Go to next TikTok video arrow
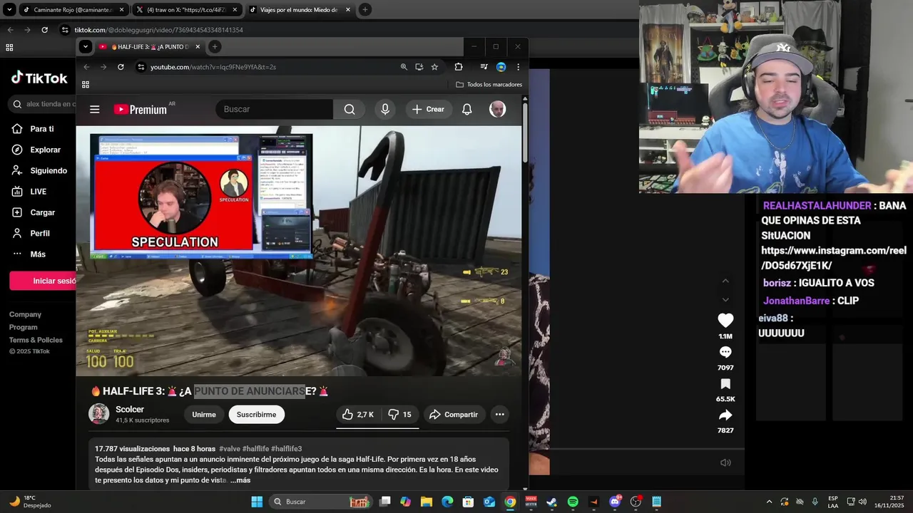Viewport: 913px width, 513px height. [x=725, y=299]
